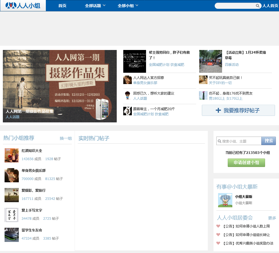Click the avatar beside 伤不起 post

pos(203,95)
